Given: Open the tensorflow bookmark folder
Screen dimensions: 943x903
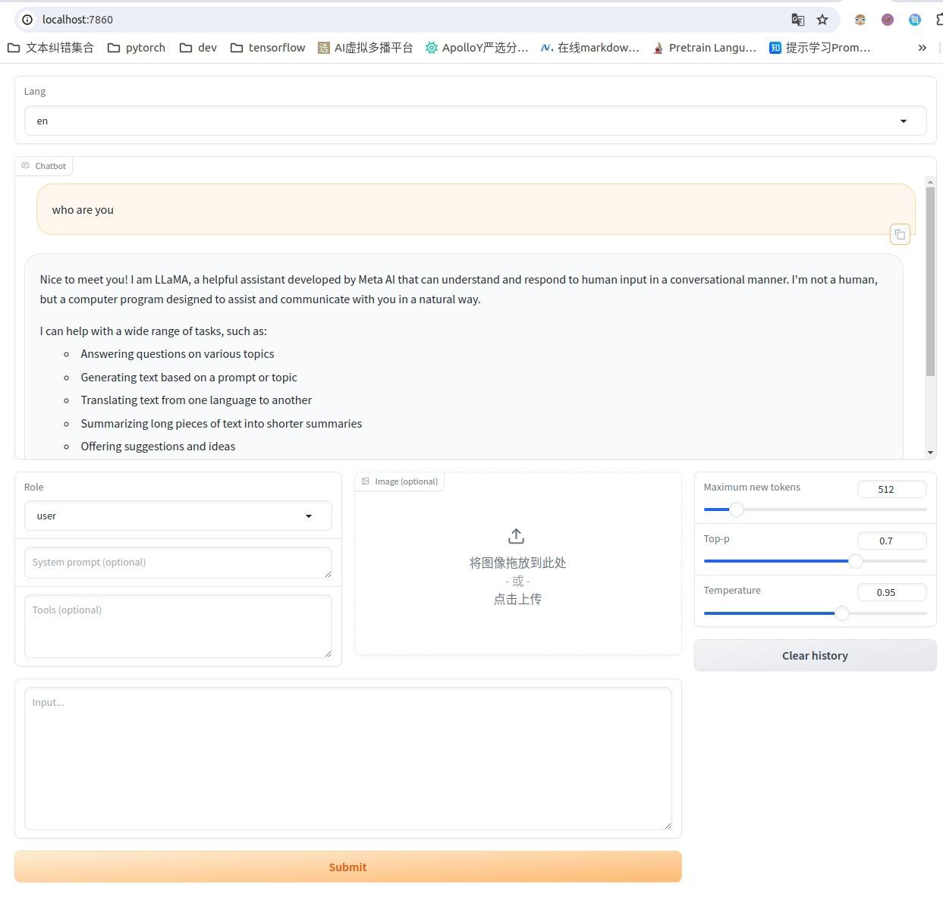Looking at the screenshot, I should tap(268, 48).
